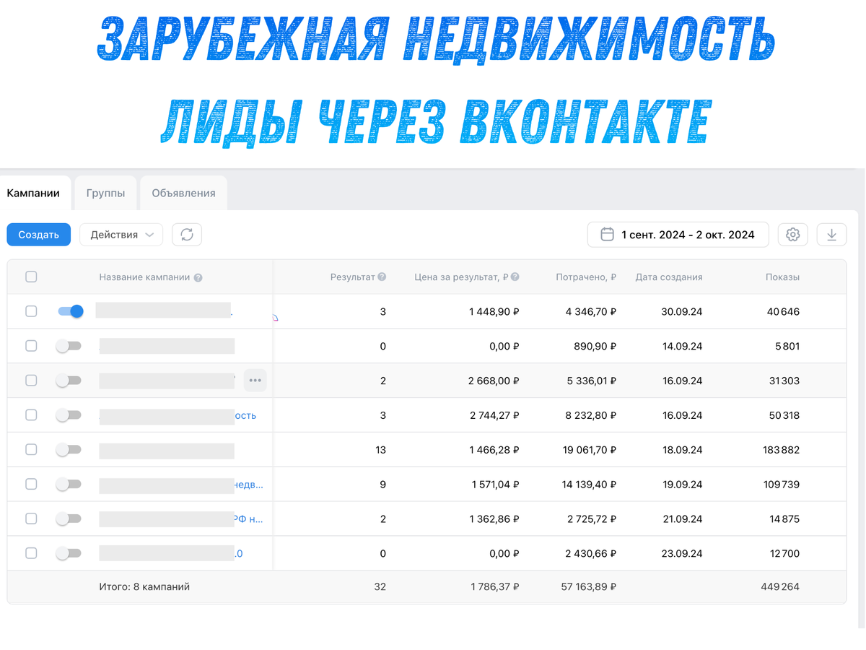866x650 pixels.
Task: Click the price cell 1 571,04 ₽
Action: point(495,484)
